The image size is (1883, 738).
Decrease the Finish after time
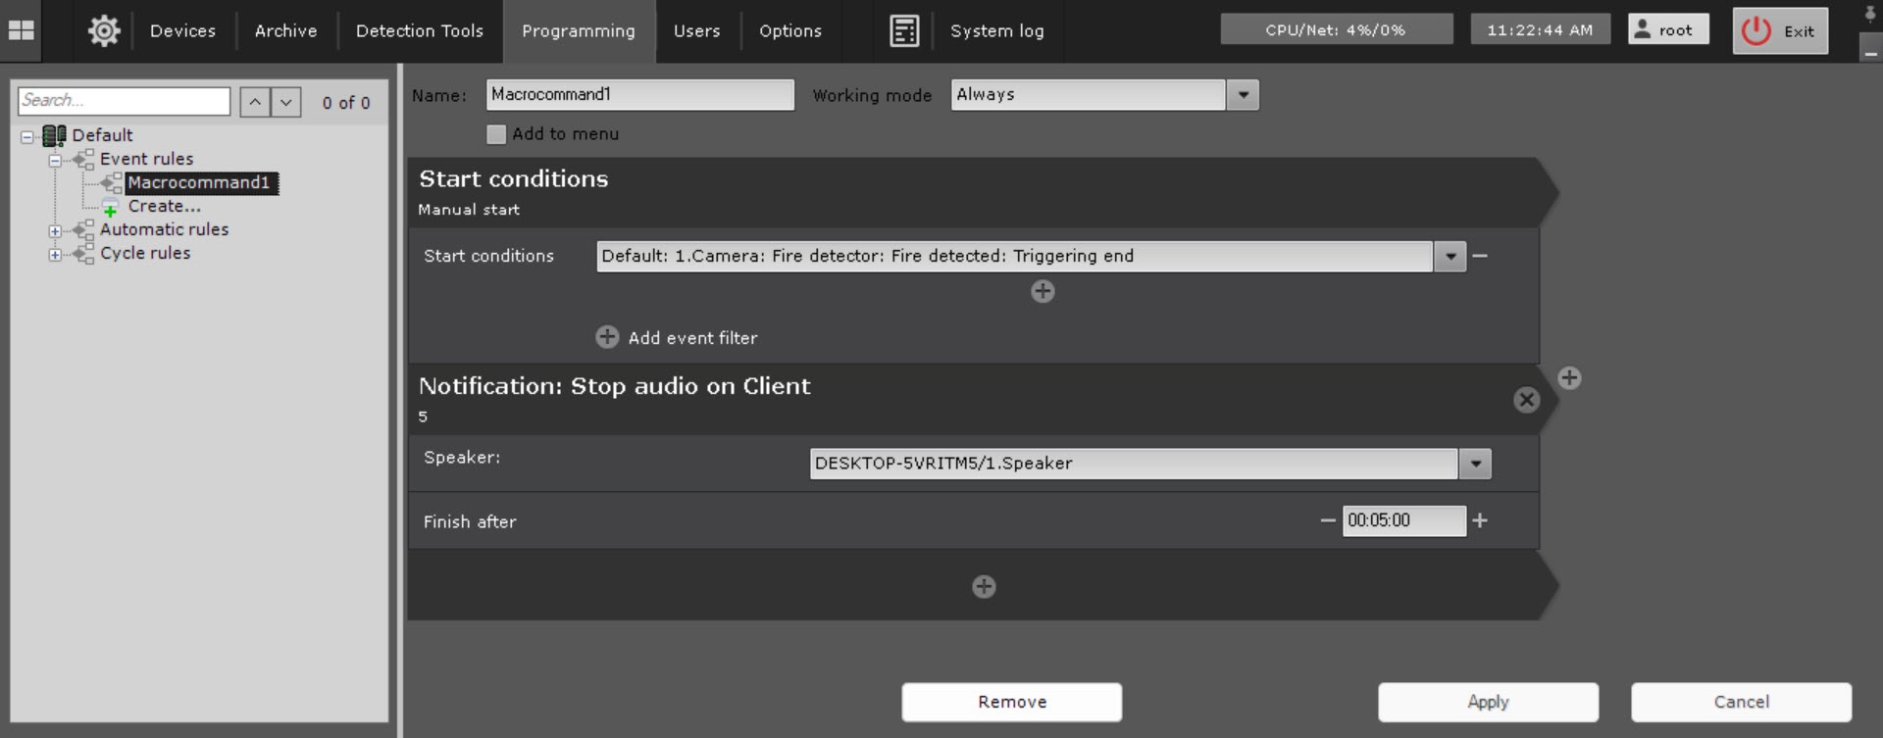click(1328, 520)
